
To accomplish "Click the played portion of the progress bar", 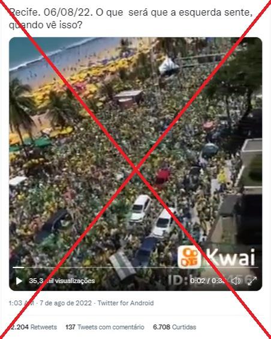I will click(x=19, y=267).
